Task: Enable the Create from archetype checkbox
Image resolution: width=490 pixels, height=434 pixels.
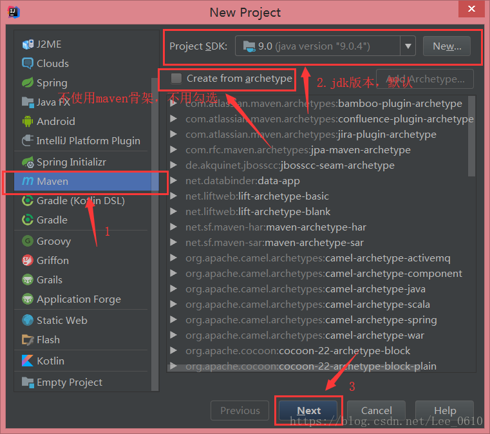Action: point(176,79)
